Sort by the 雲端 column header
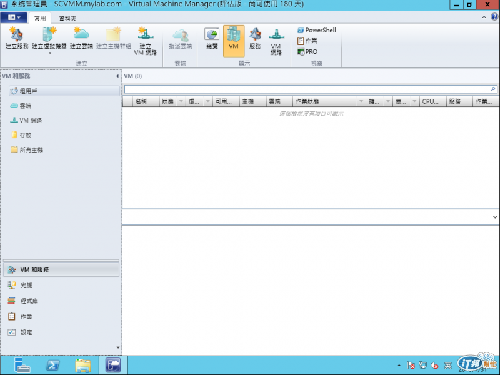The height and width of the screenshot is (375, 500). [279, 101]
